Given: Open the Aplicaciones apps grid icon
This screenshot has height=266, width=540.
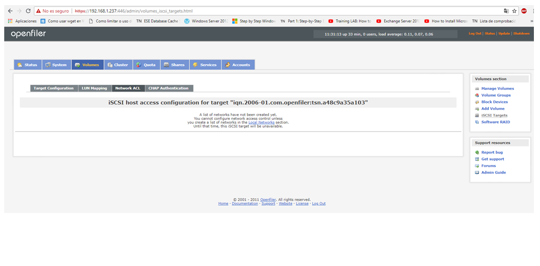Looking at the screenshot, I should (x=10, y=21).
